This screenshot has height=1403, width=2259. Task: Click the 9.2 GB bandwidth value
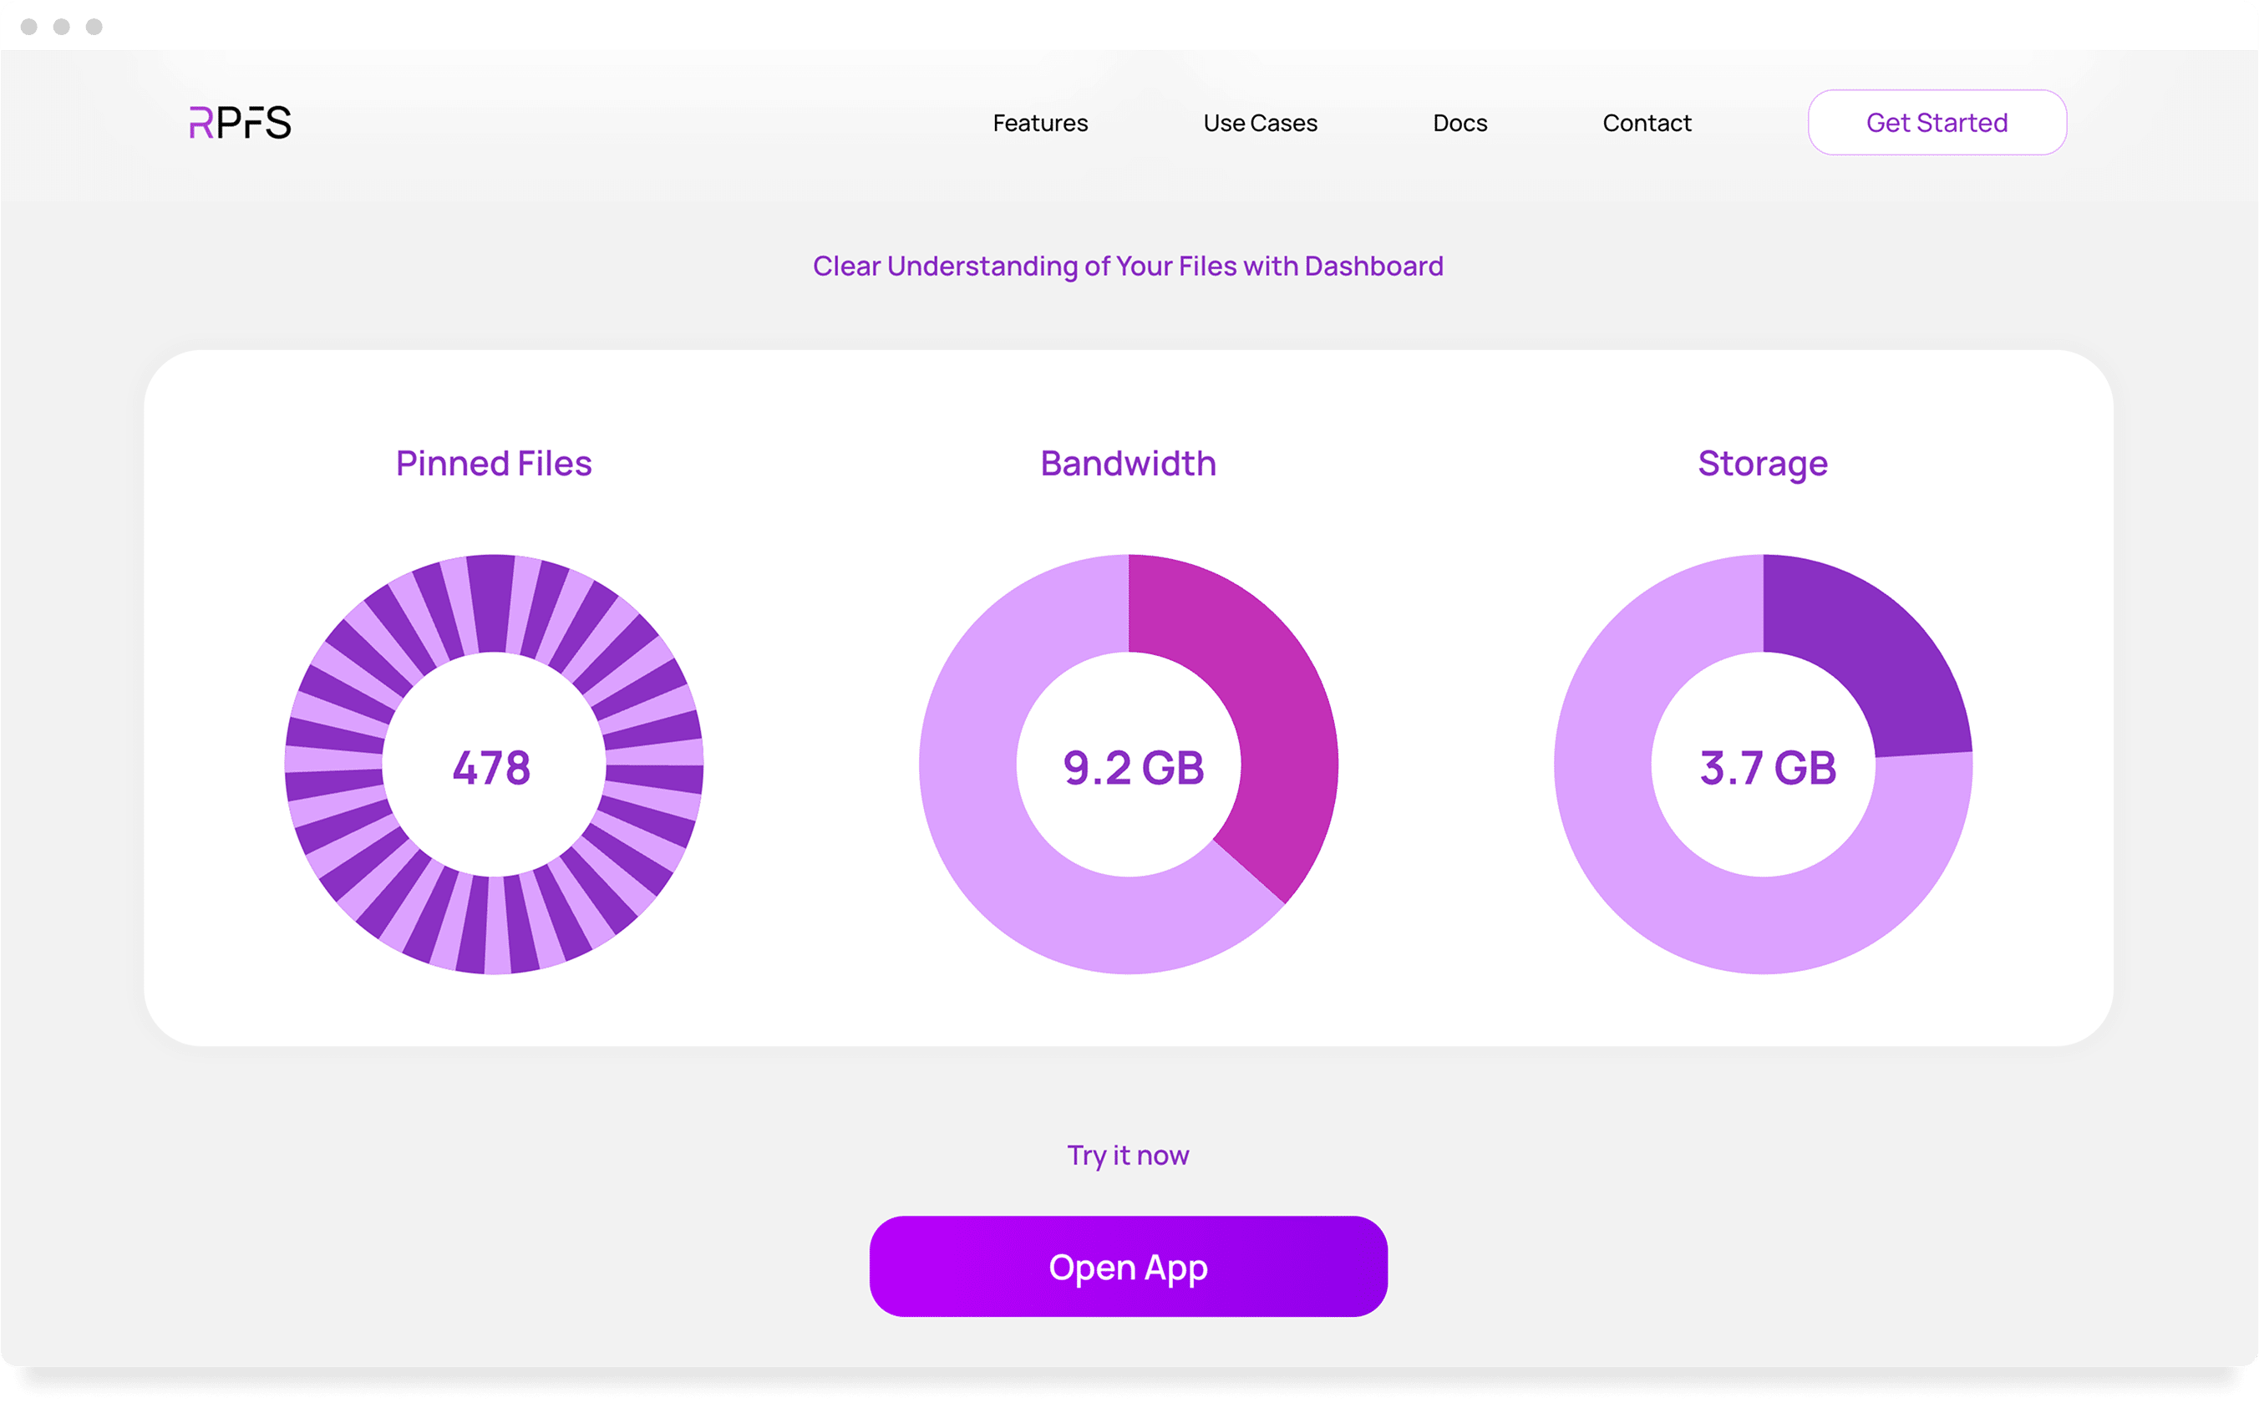(1133, 768)
